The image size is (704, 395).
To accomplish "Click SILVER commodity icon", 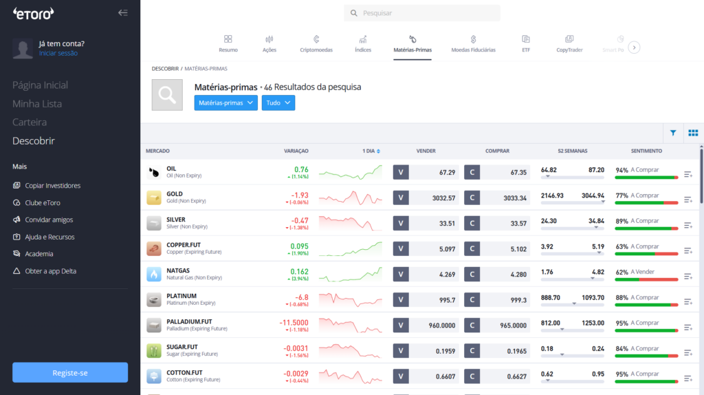I will click(154, 224).
